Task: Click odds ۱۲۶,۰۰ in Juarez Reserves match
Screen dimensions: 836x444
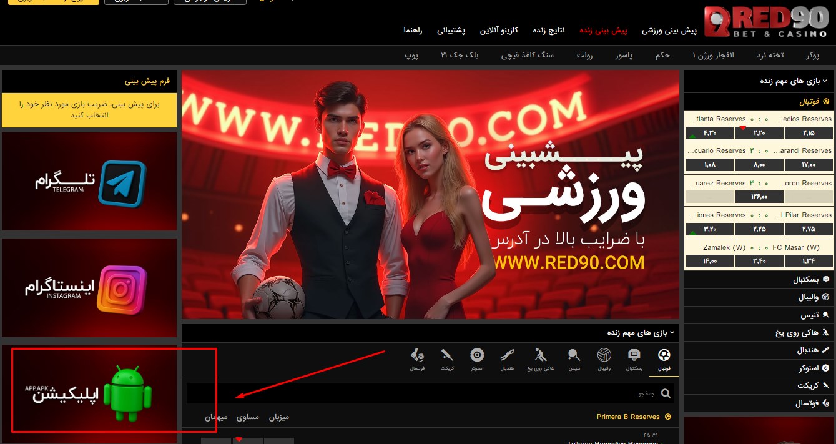Action: coord(759,197)
